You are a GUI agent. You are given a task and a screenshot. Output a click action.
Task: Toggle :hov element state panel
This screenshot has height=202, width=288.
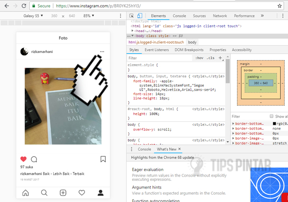[x=199, y=58]
